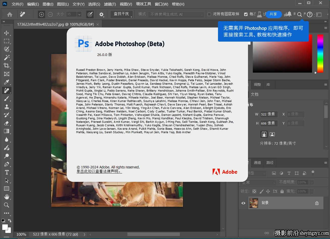Image resolution: width=330 pixels, height=239 pixels.
Task: Toggle pressure-for-size icon in options bar
Action: [x=90, y=15]
